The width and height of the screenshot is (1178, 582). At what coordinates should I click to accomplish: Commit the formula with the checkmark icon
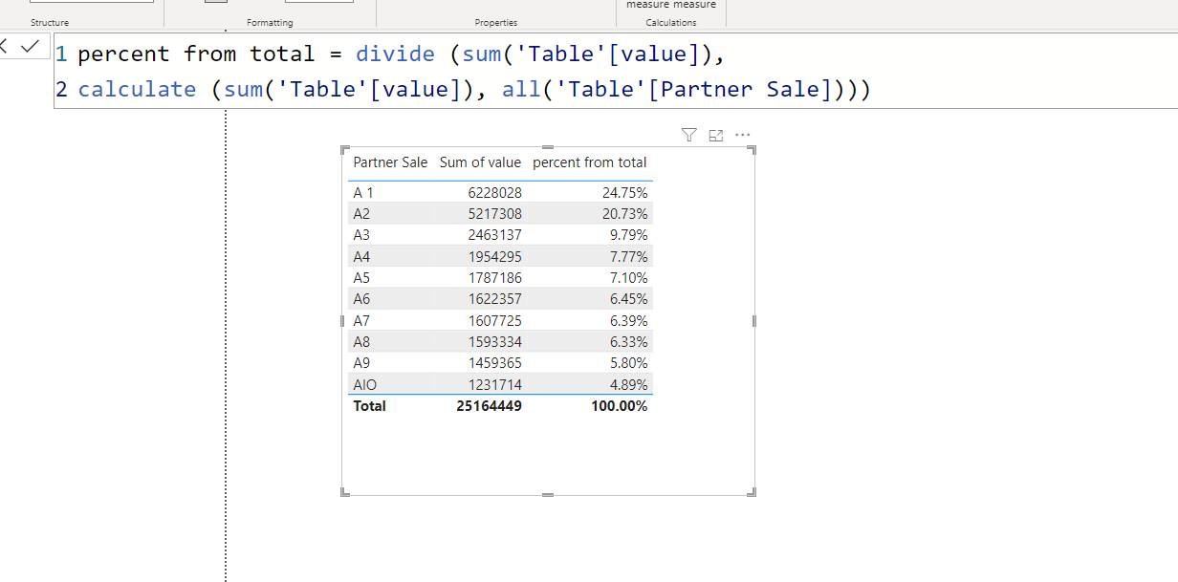30,46
